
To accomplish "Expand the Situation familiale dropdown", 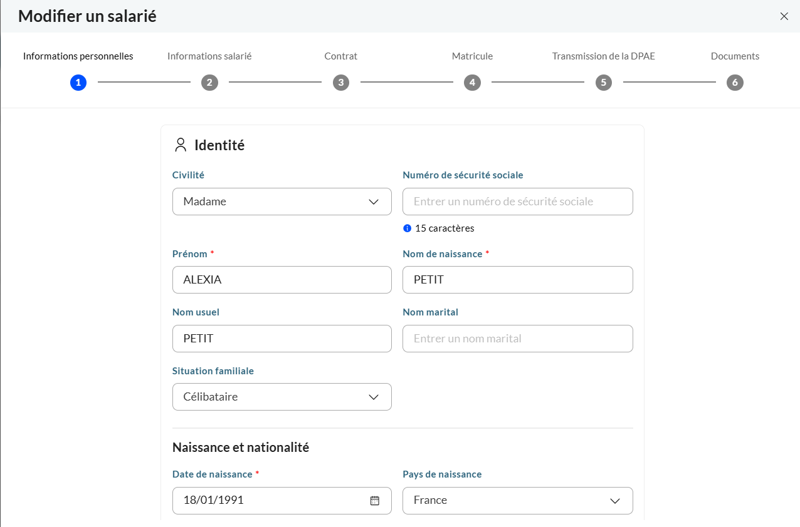I will point(282,397).
